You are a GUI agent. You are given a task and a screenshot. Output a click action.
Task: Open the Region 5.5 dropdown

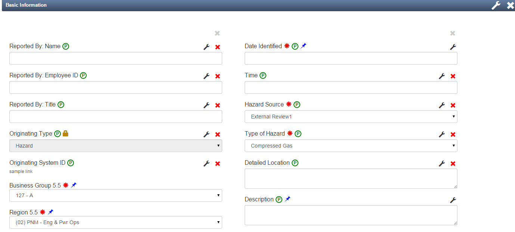pyautogui.click(x=116, y=222)
